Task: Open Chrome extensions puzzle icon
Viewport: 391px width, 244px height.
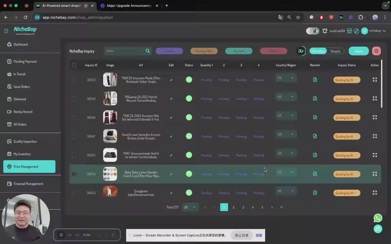Action: pos(360,17)
